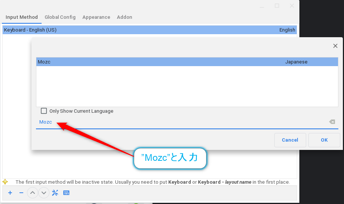This screenshot has width=344, height=204.
Task: Open keyboard layout icon in bottom toolbar
Action: tap(66, 193)
